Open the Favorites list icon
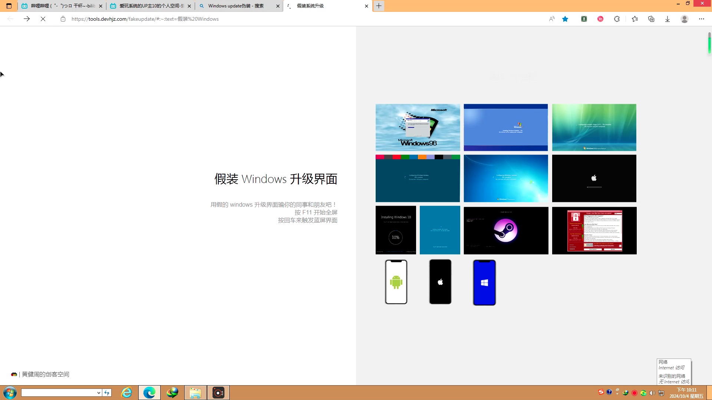Image resolution: width=712 pixels, height=400 pixels. pos(635,19)
